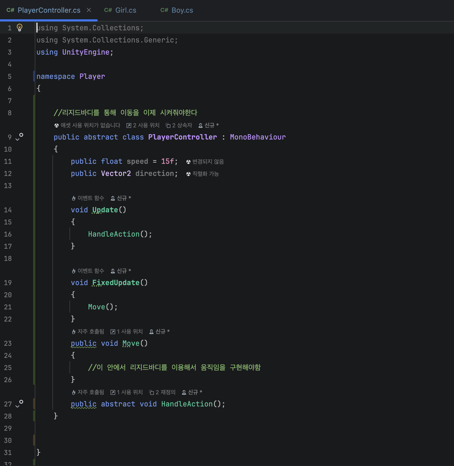Click Unity icon beside '변경되지 않음'
454x466 pixels.
tap(188, 162)
